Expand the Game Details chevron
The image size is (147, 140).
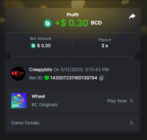(132, 123)
